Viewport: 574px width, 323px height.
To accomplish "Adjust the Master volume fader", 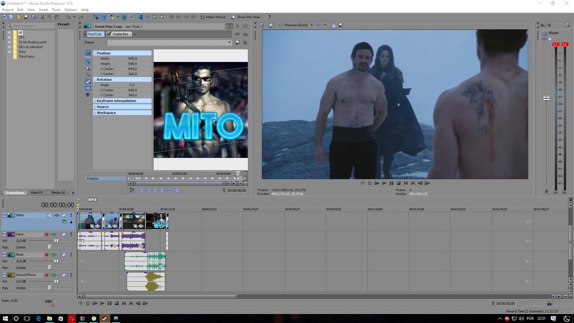I will 547,98.
